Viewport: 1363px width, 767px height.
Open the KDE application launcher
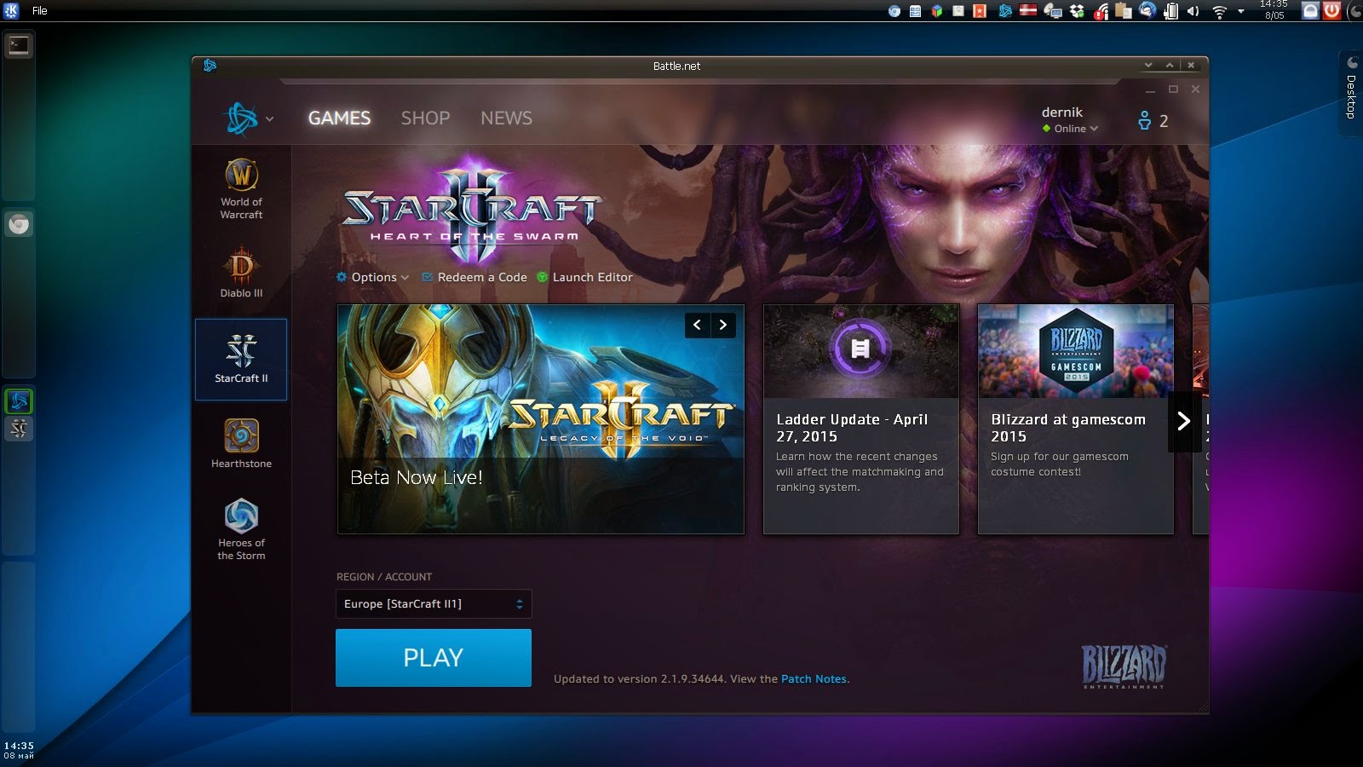(11, 10)
